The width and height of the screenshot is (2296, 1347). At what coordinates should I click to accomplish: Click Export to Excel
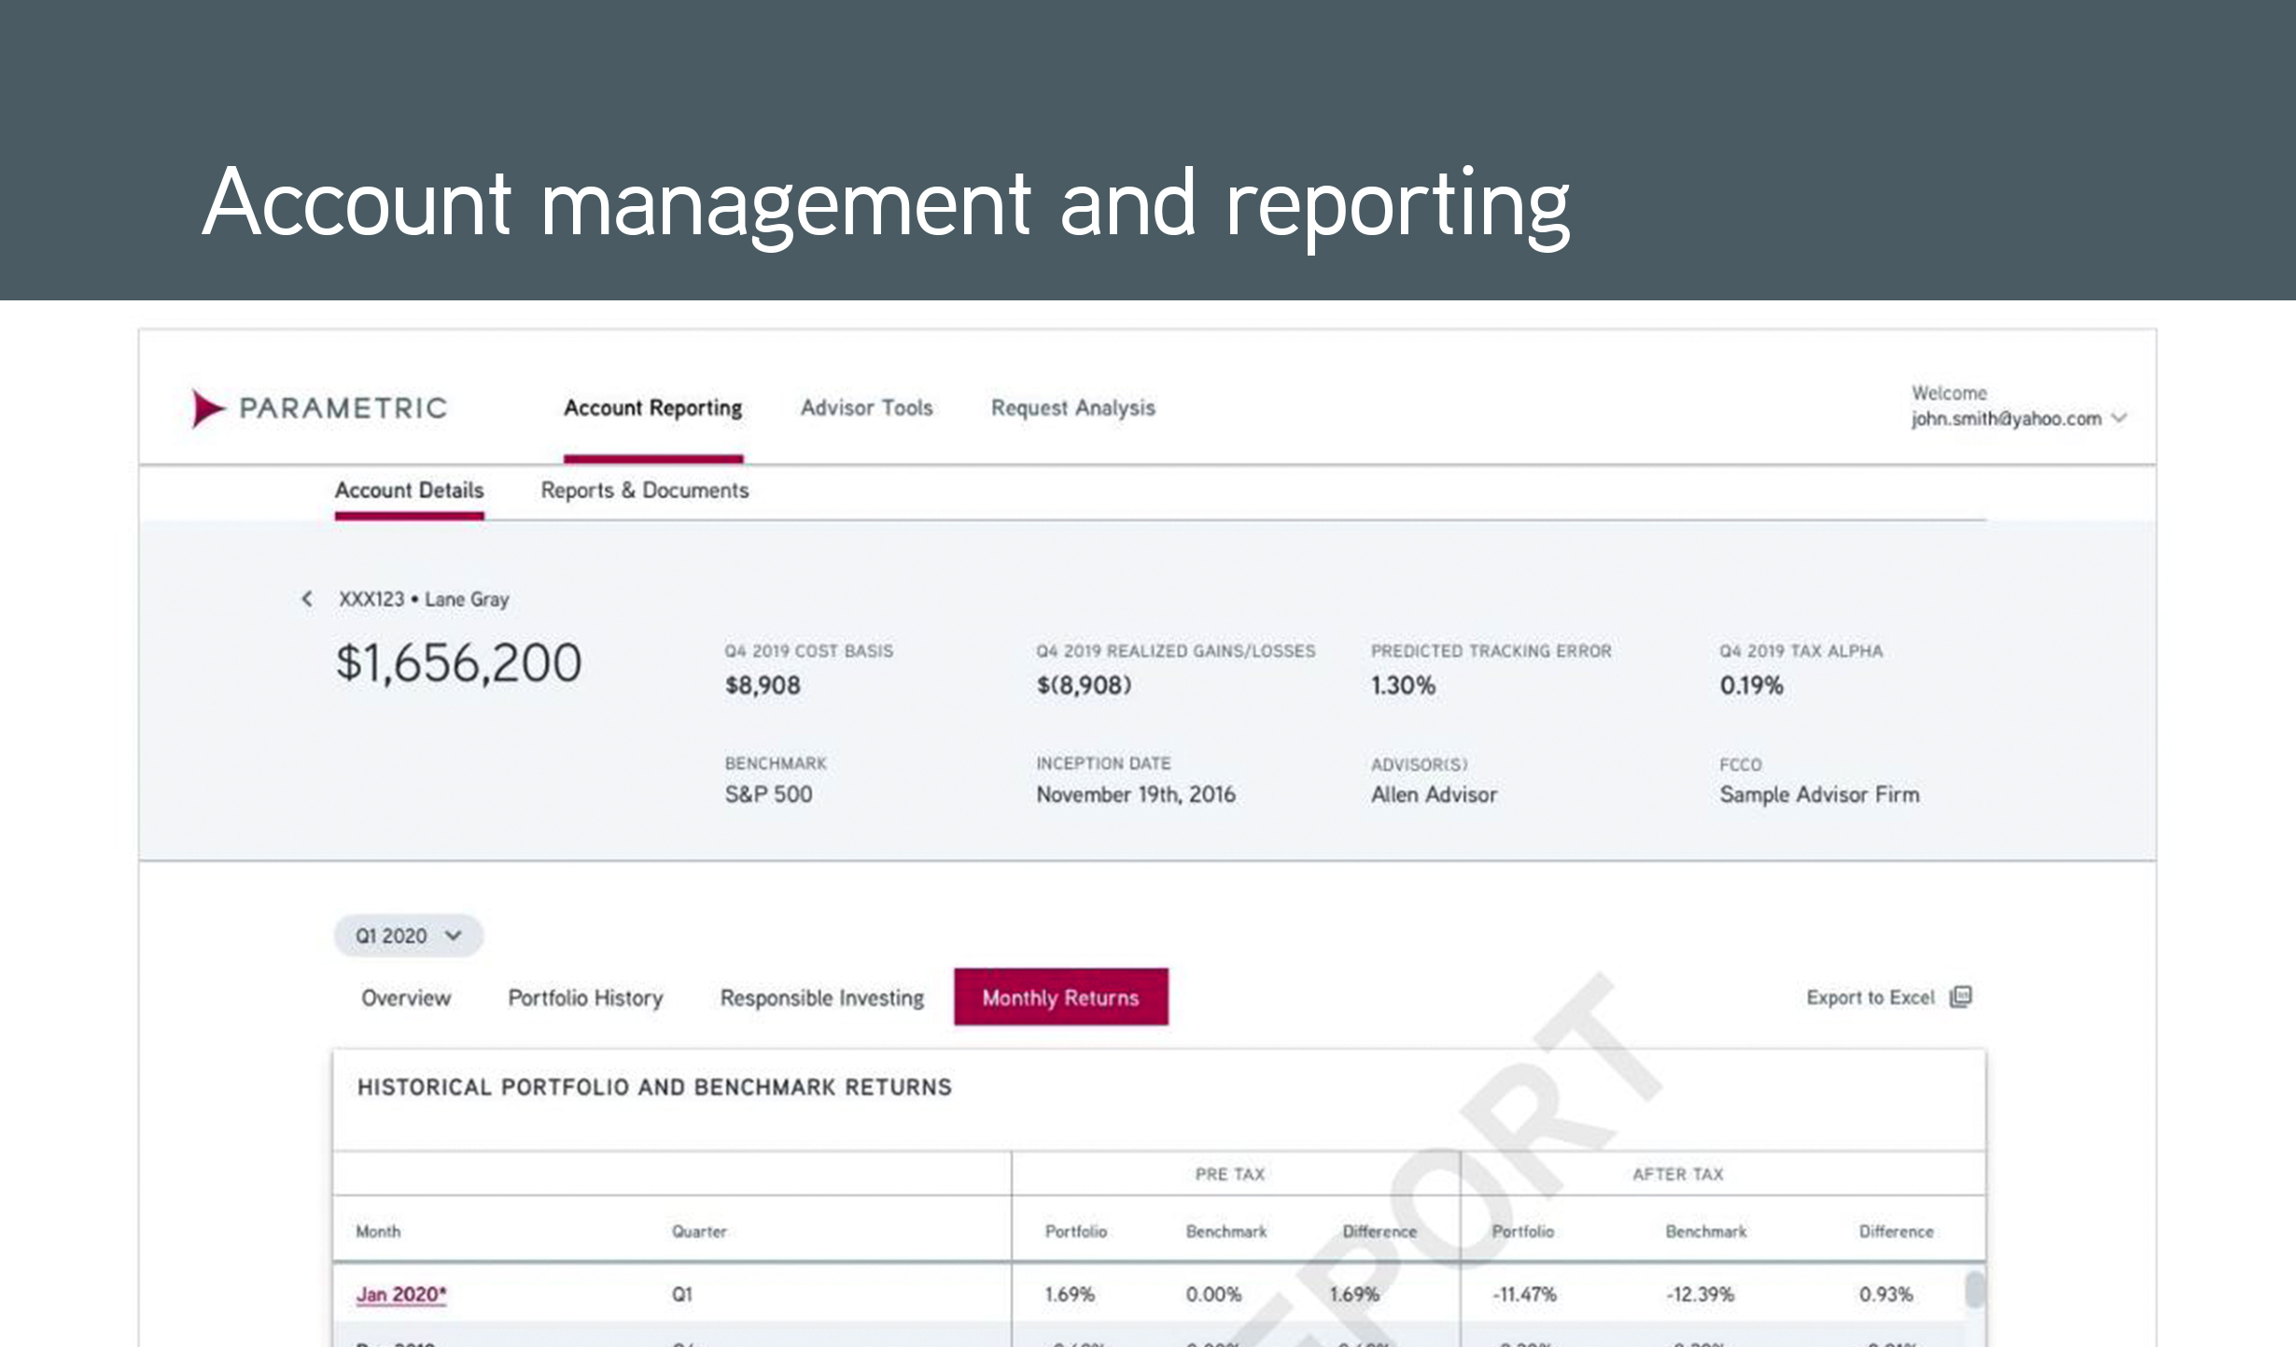click(x=1870, y=997)
